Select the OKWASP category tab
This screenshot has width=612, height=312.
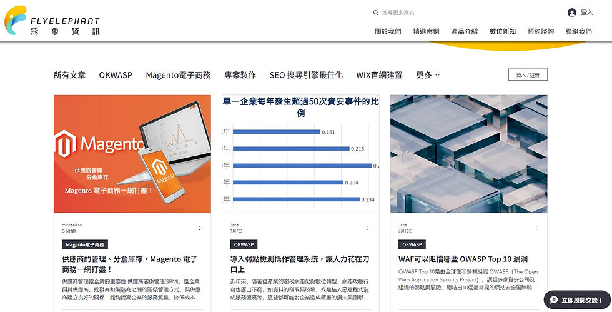pyautogui.click(x=116, y=74)
